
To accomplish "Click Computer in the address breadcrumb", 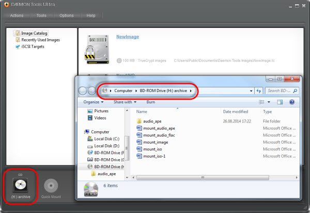I will [x=123, y=90].
